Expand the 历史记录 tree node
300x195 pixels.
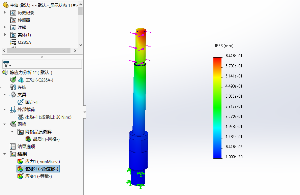[5, 12]
